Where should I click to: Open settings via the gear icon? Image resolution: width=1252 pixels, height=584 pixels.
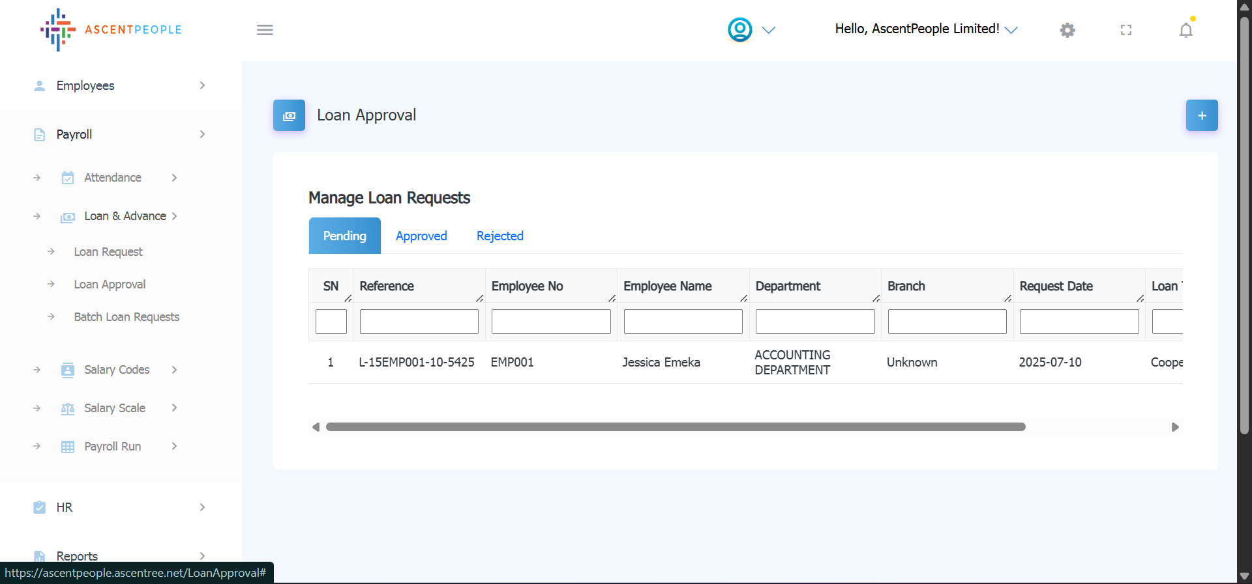coord(1067,30)
